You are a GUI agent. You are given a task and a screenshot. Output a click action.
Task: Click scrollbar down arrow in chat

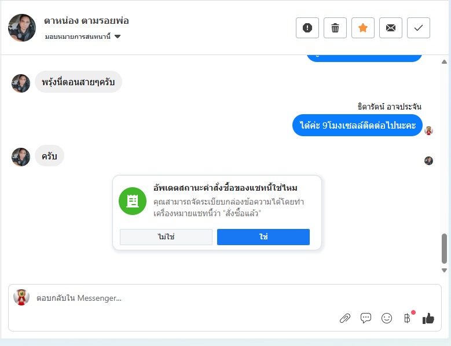click(x=444, y=270)
